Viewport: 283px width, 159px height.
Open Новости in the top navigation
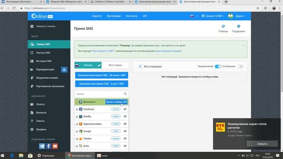[96, 16]
